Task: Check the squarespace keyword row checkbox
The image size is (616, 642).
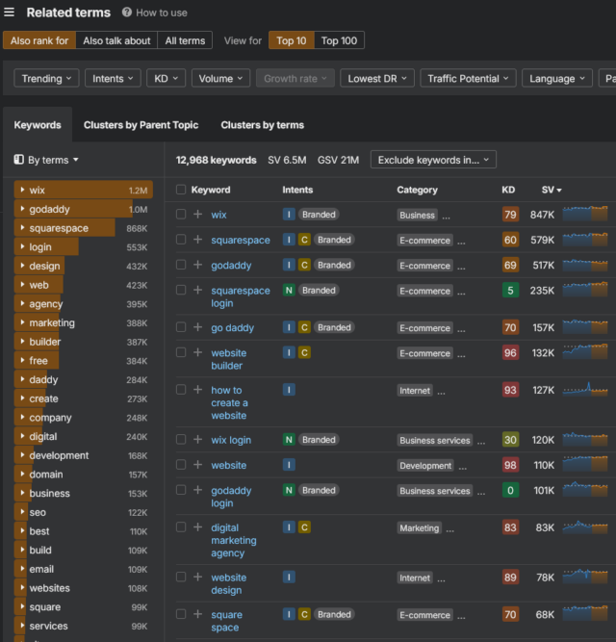Action: pos(181,240)
